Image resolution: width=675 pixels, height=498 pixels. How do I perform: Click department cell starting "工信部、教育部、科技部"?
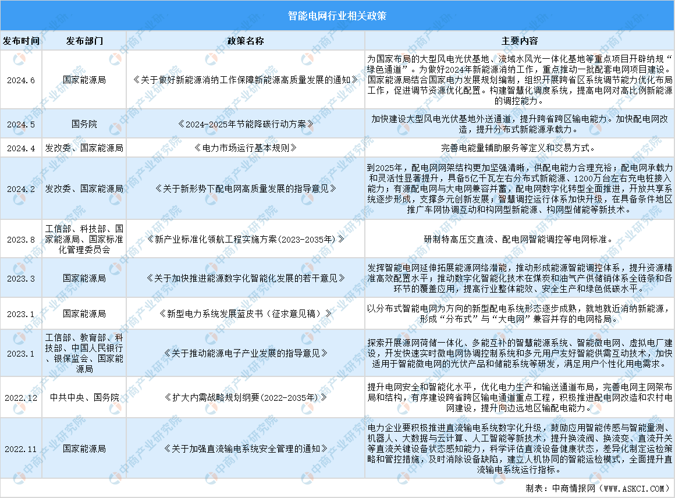(x=84, y=353)
